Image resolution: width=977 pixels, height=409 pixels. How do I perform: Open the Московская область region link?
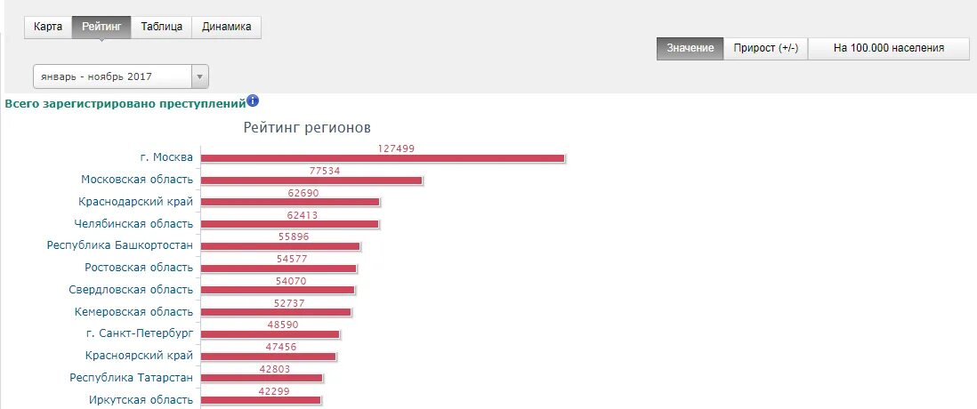[137, 180]
